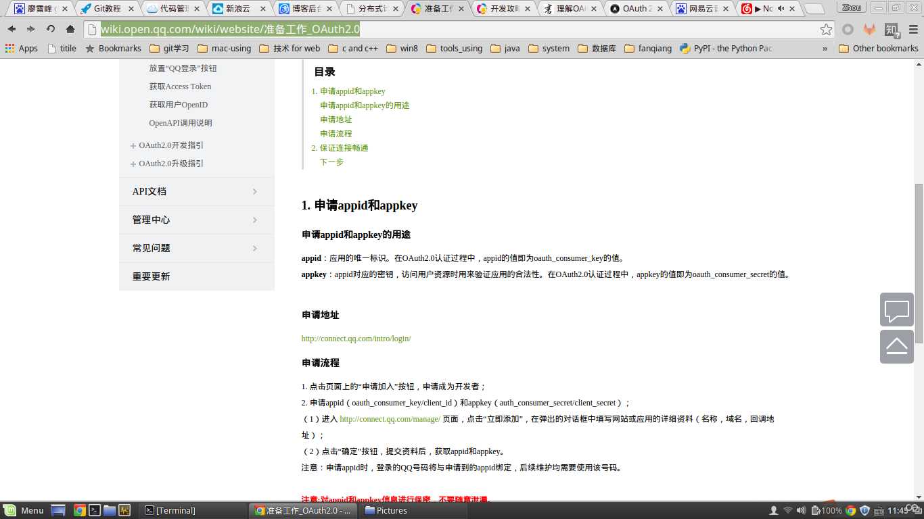Launch the terminal from panel launcher
924x519 pixels.
pos(95,510)
